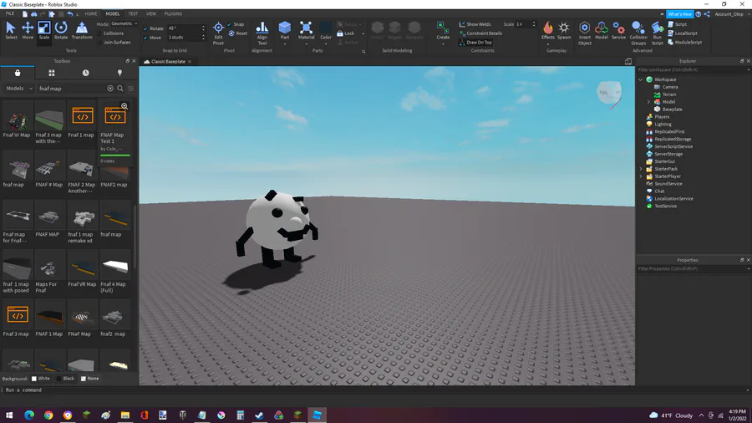Open Collision Groups editor
The width and height of the screenshot is (752, 423).
(x=638, y=33)
